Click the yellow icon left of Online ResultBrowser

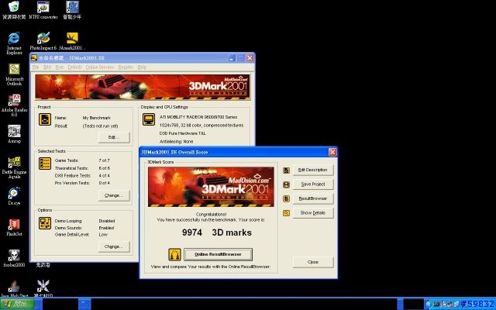pos(174,254)
